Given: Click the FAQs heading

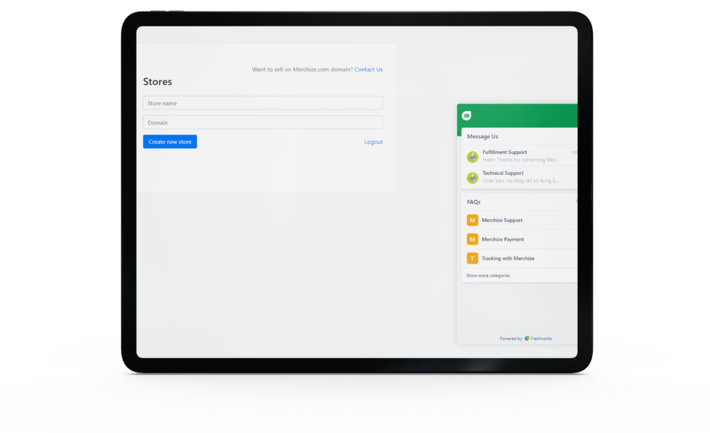Looking at the screenshot, I should (x=474, y=202).
